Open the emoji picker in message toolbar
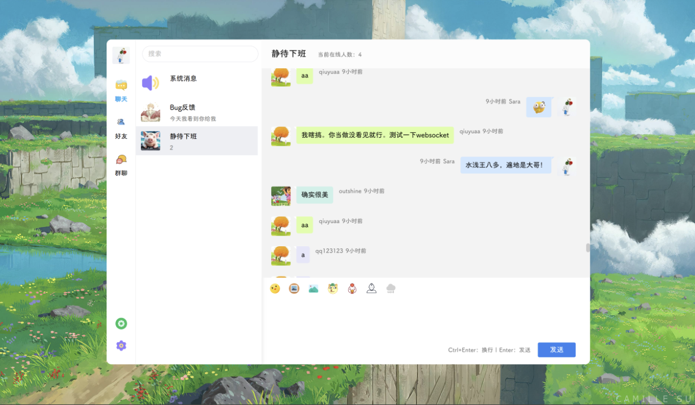Image resolution: width=695 pixels, height=405 pixels. (x=274, y=288)
